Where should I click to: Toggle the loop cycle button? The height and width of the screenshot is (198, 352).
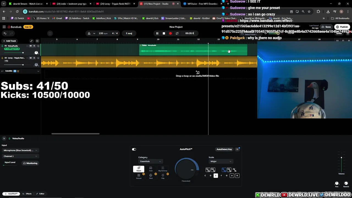(x=177, y=33)
